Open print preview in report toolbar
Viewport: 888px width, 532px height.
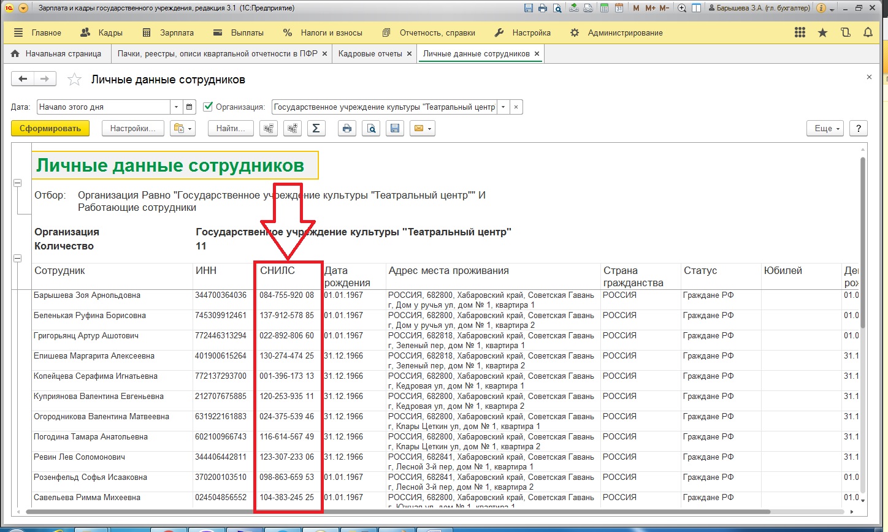click(371, 128)
